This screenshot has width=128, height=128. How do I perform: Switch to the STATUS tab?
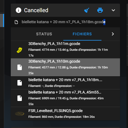[x=44, y=34]
